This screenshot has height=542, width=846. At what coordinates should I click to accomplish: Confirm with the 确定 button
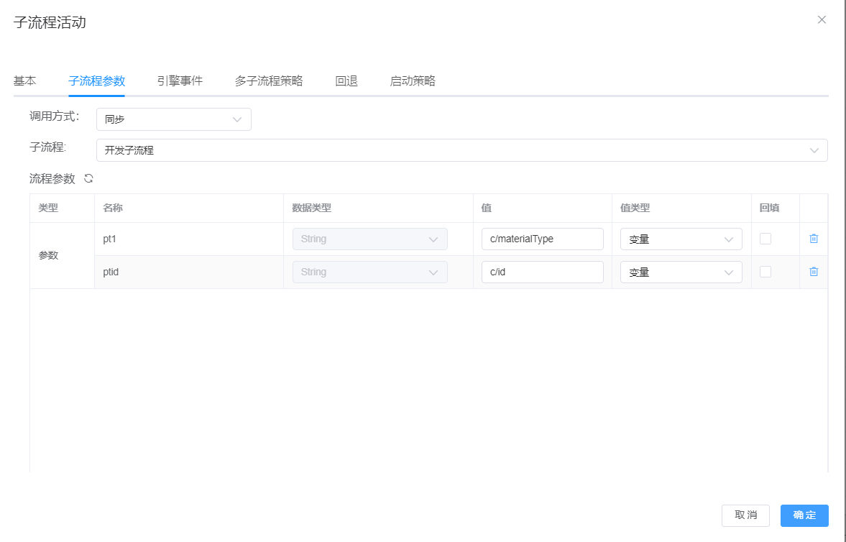[804, 515]
